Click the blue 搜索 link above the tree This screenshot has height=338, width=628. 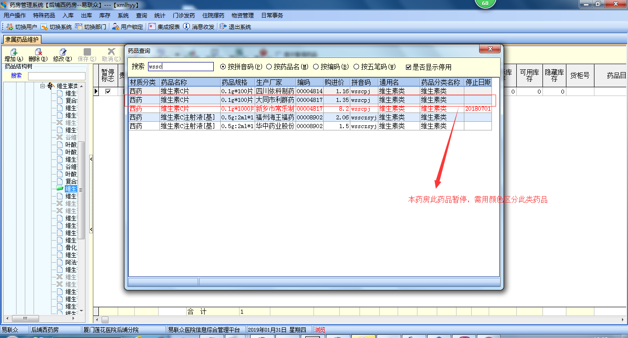pyautogui.click(x=16, y=76)
